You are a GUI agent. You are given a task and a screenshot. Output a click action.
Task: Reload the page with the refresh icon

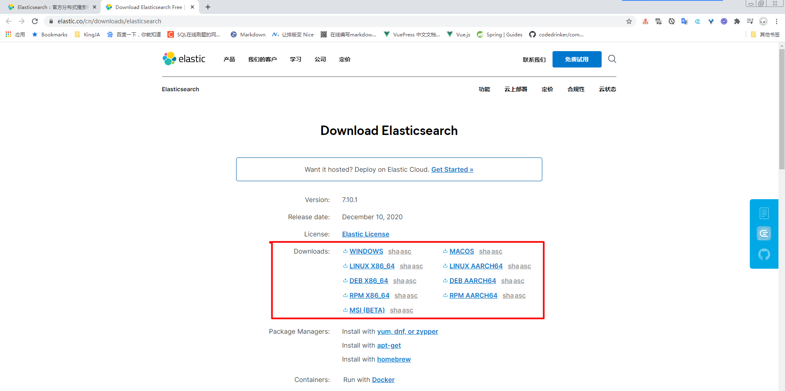click(35, 21)
